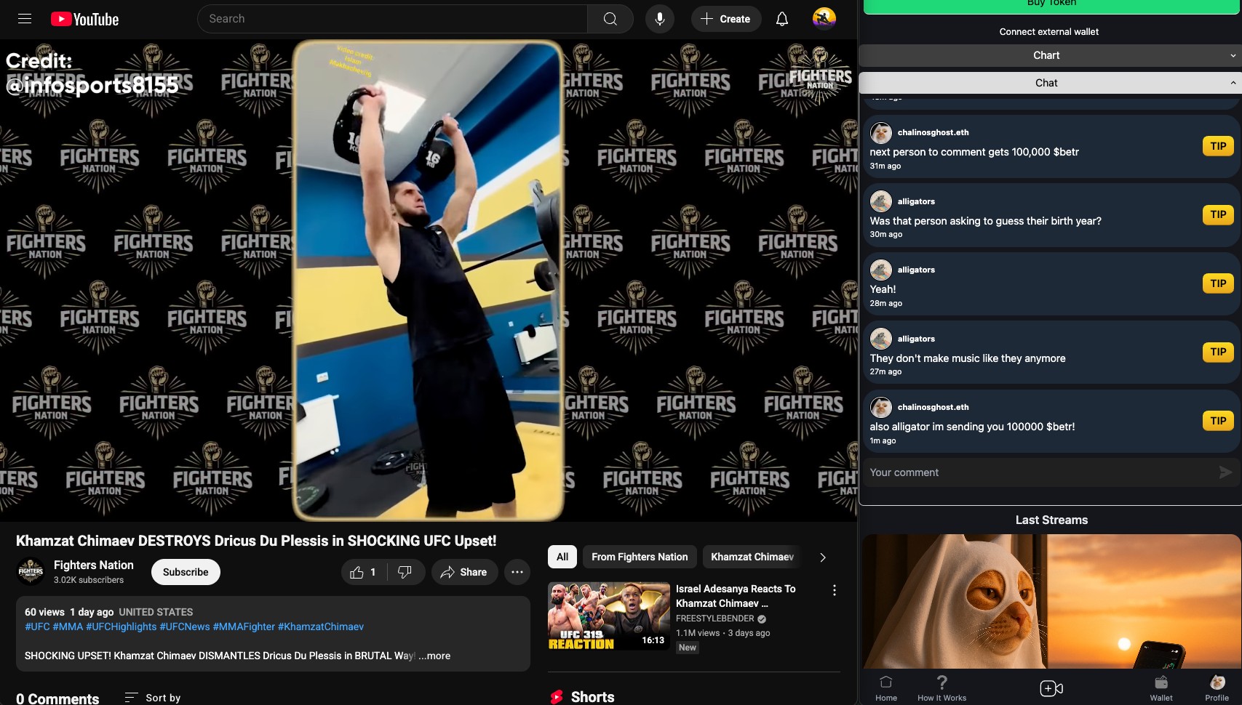Image resolution: width=1242 pixels, height=705 pixels.
Task: Click the Buy Token button
Action: (x=1051, y=6)
